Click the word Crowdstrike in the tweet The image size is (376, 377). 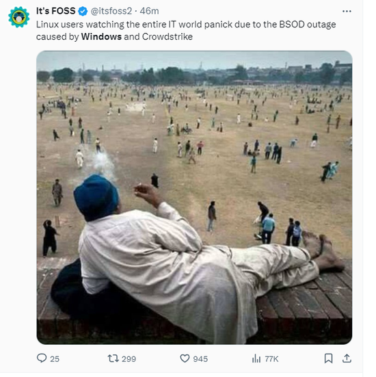[x=167, y=36]
